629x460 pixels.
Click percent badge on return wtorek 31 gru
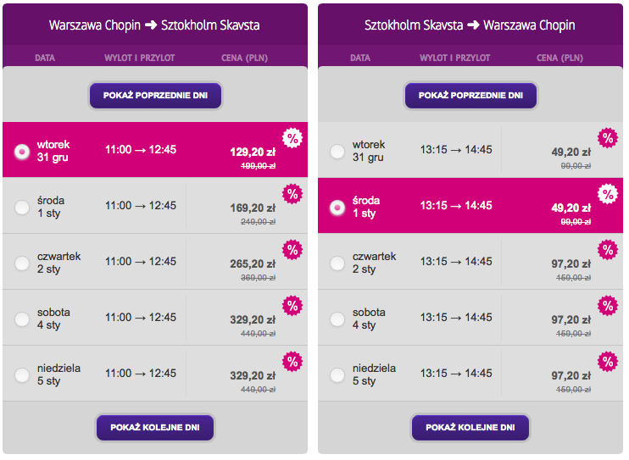coord(608,138)
